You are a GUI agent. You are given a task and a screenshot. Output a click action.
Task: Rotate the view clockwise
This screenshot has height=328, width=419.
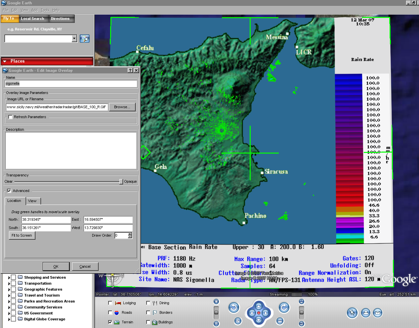284,308
